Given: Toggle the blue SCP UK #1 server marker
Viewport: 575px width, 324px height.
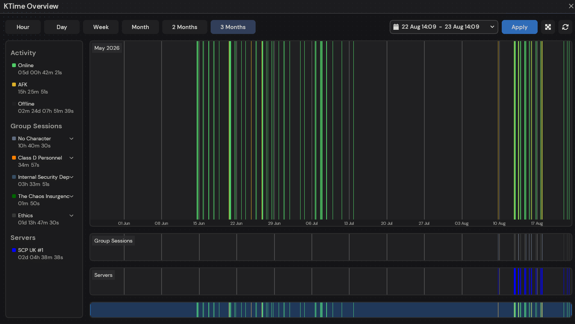Looking at the screenshot, I should tap(14, 250).
